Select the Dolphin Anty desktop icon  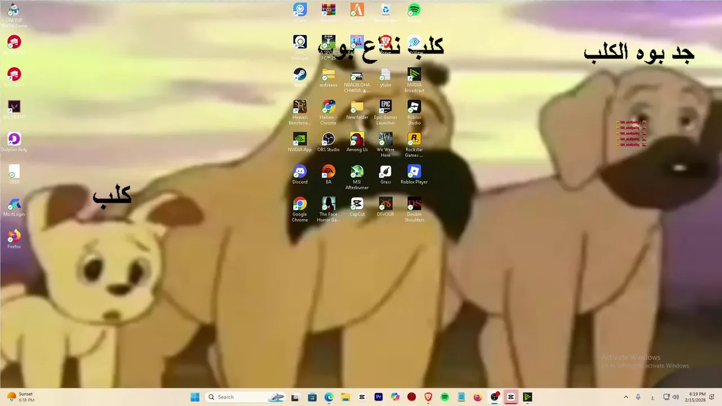click(x=14, y=142)
